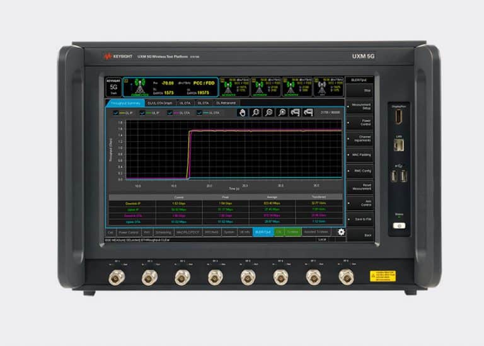Screen dimensions: 484x346
Task: Click the Save to File softkey
Action: coord(360,219)
